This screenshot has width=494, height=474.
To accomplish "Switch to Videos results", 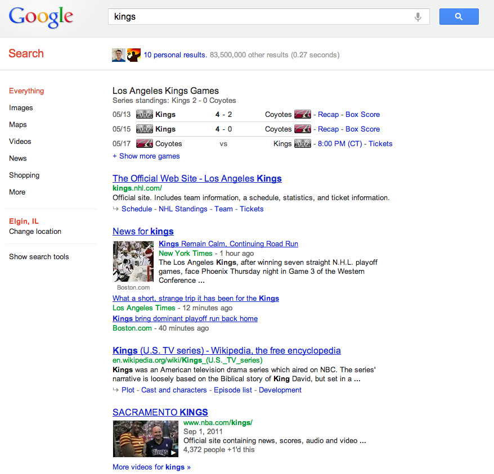I will [20, 141].
